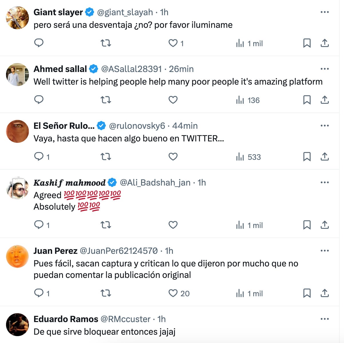This screenshot has width=344, height=343.
Task: Repost Juan Perez's tweet
Action: tap(106, 293)
